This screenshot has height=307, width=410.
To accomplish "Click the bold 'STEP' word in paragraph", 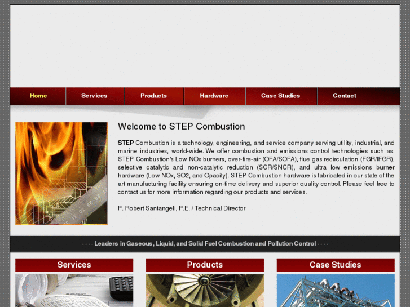I will click(x=126, y=143).
